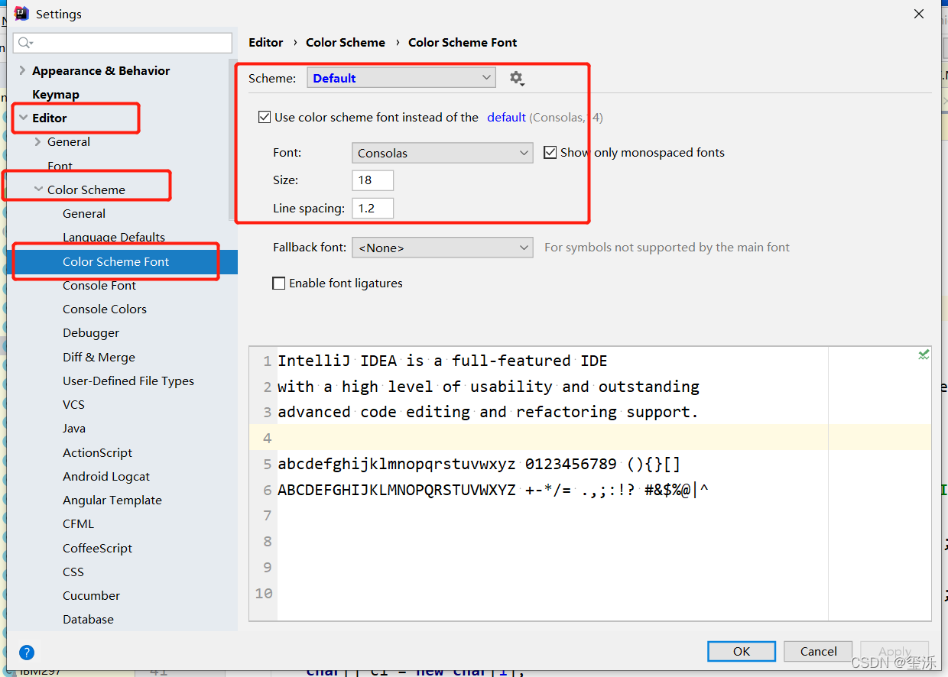The image size is (948, 677).
Task: Click the OK button
Action: pyautogui.click(x=742, y=651)
